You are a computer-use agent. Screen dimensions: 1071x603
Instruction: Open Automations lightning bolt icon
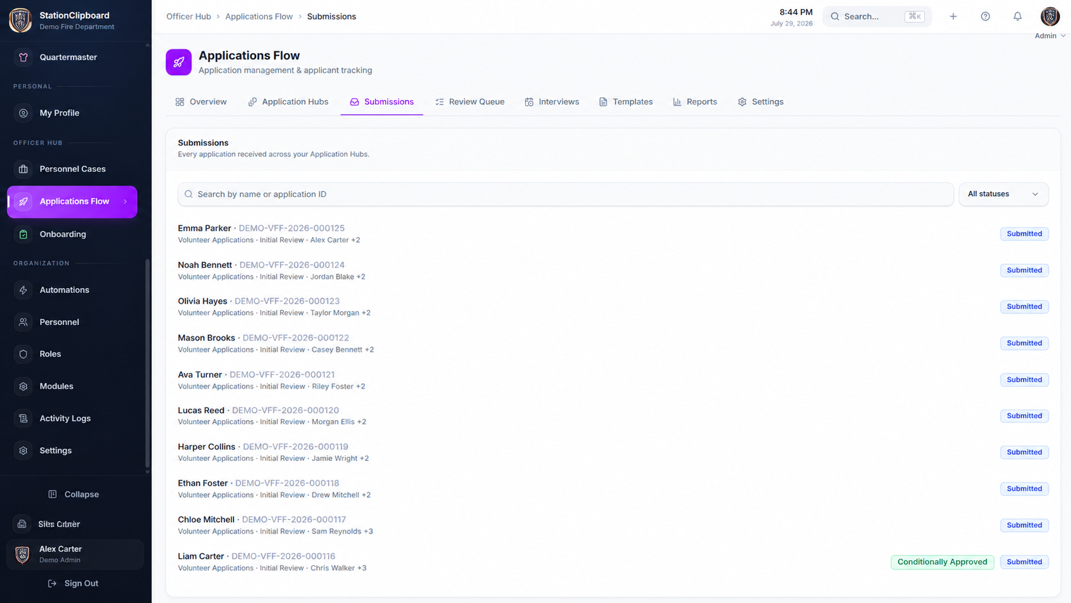point(23,290)
